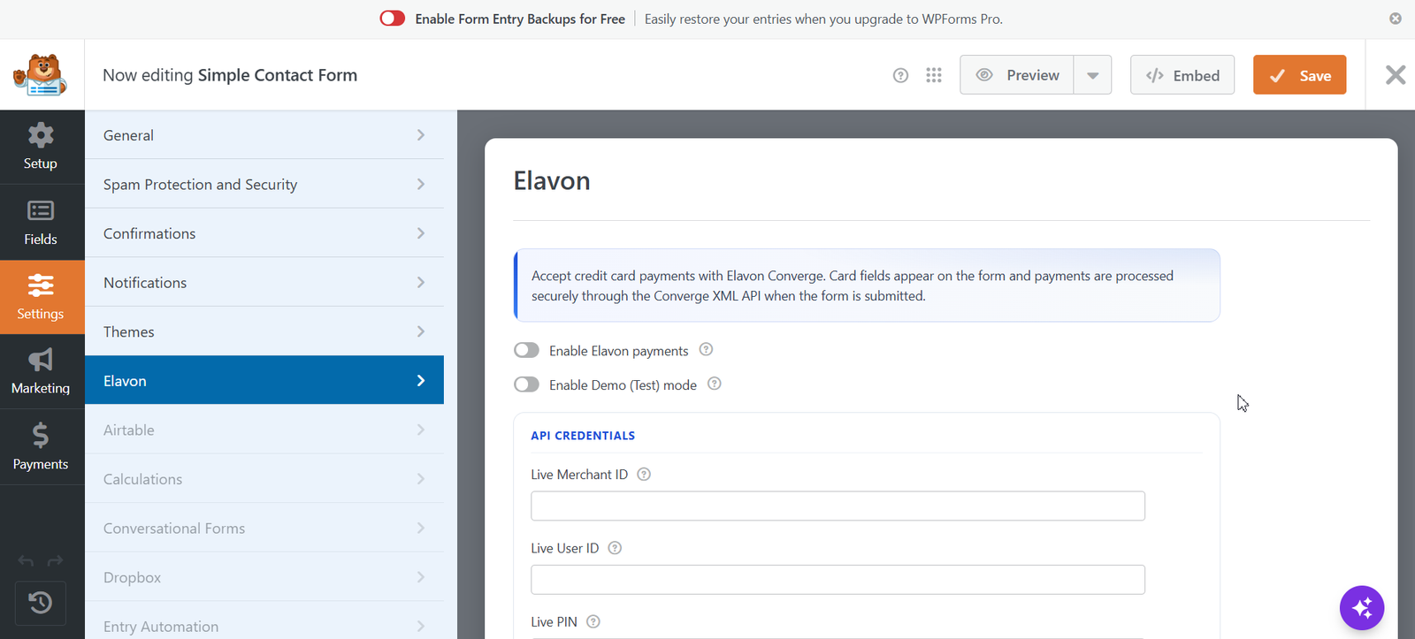Dismiss the top backup notice bar
1415x639 pixels.
click(1396, 19)
